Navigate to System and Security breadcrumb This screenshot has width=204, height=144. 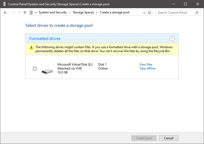(x=53, y=12)
